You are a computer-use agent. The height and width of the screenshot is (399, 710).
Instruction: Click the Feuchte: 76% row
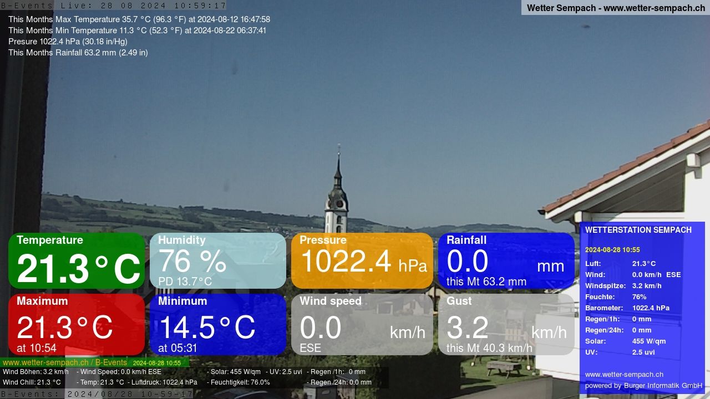616,297
